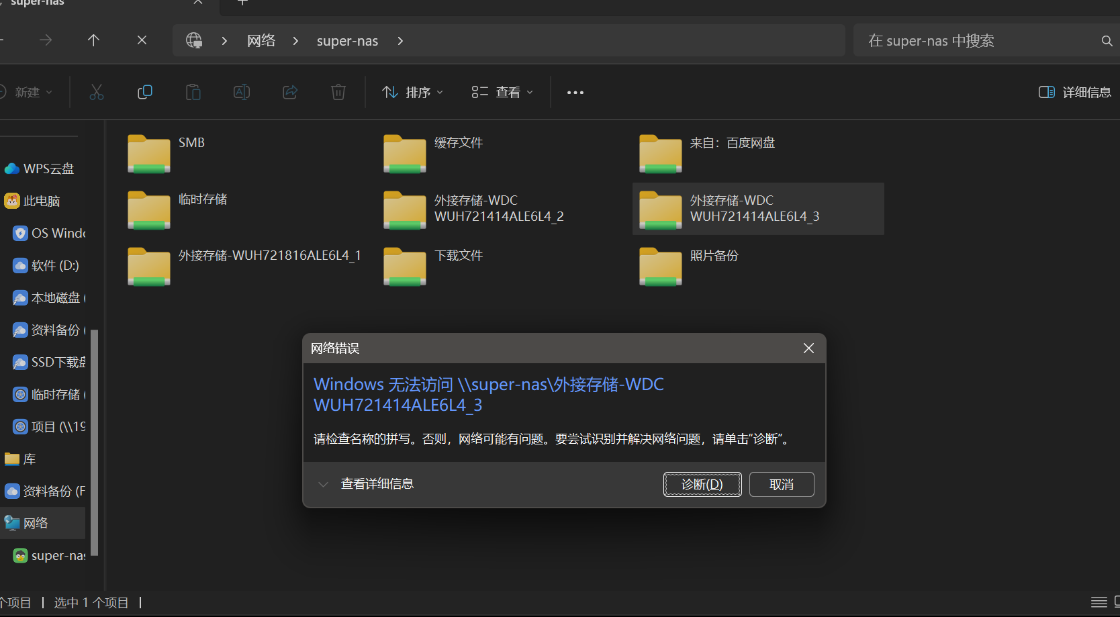Image resolution: width=1120 pixels, height=617 pixels.
Task: Click the sidebar vertical scrollbar
Action: pos(95,442)
